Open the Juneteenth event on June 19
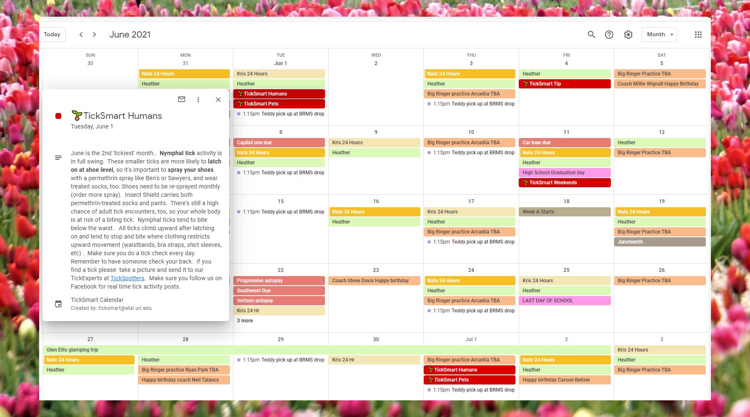The width and height of the screenshot is (750, 417). (660, 241)
